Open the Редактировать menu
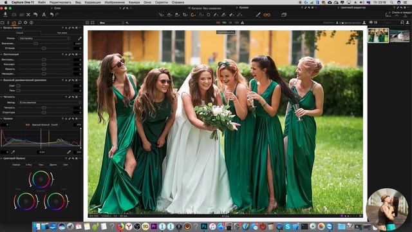Screen dimensions: 412x232 coord(61,2)
